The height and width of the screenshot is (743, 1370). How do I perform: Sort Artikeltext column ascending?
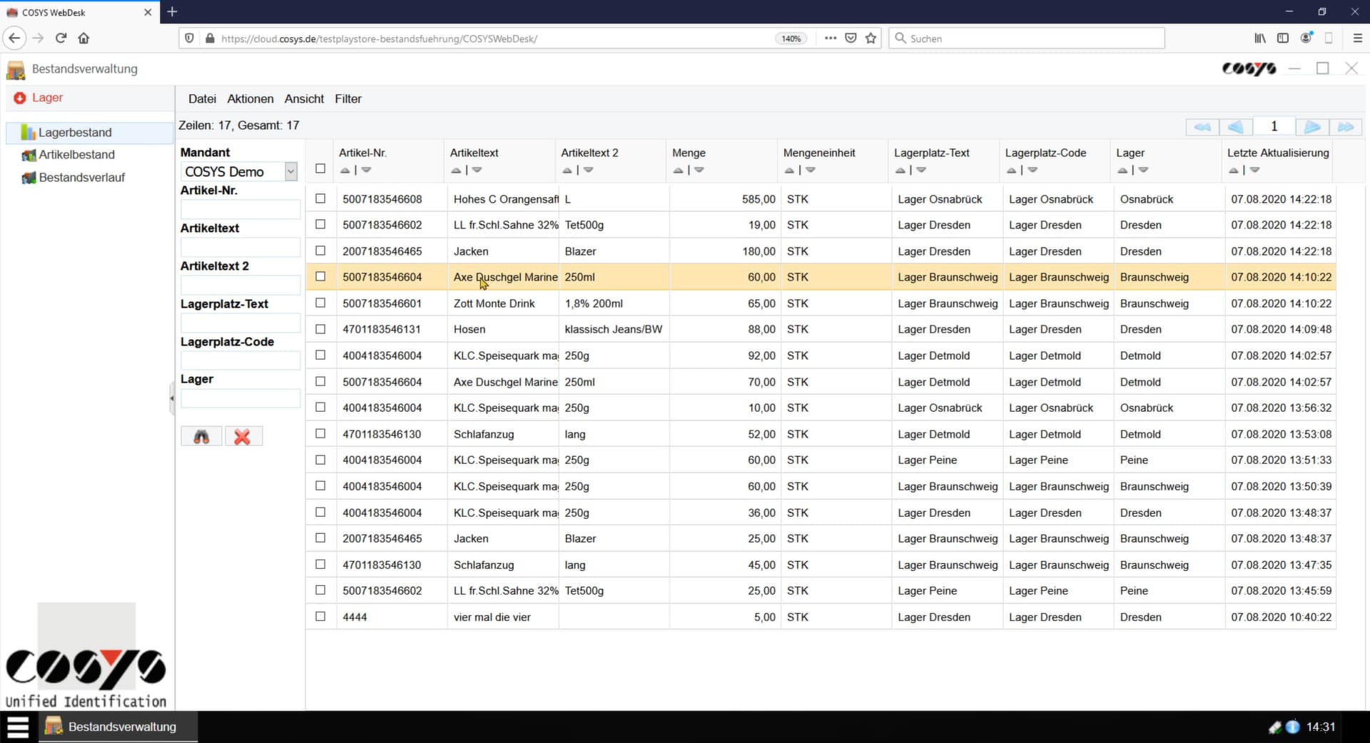click(457, 170)
